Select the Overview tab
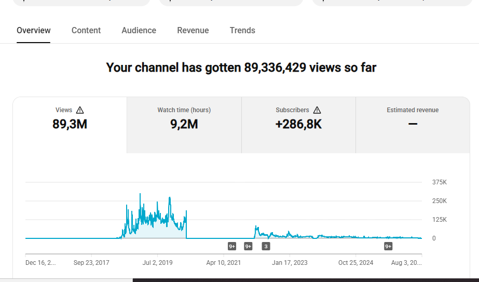The width and height of the screenshot is (479, 282). (x=34, y=30)
